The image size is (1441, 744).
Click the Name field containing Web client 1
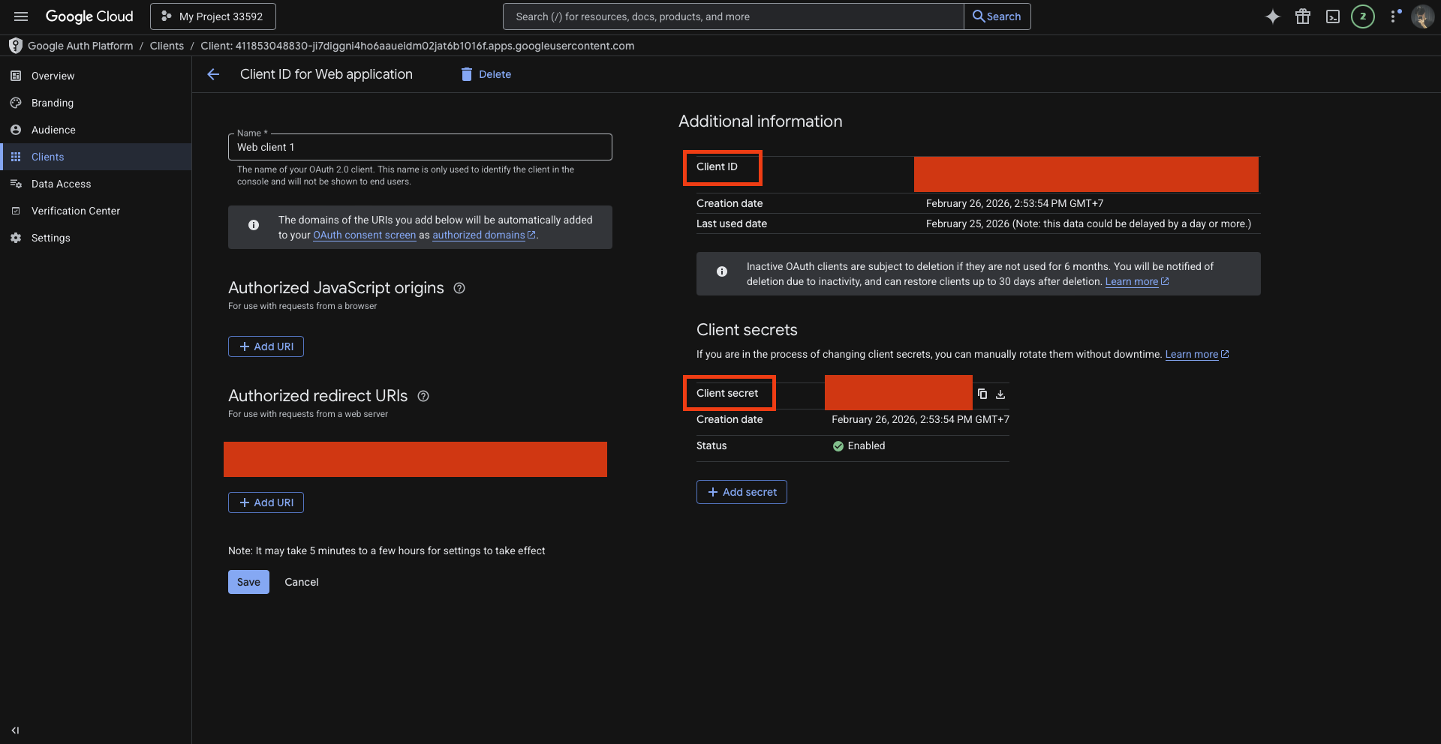(420, 147)
